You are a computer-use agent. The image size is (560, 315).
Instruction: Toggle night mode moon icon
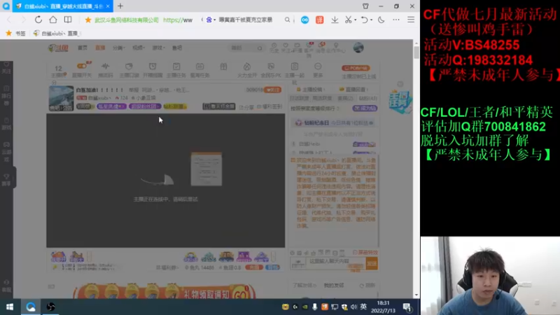(381, 20)
